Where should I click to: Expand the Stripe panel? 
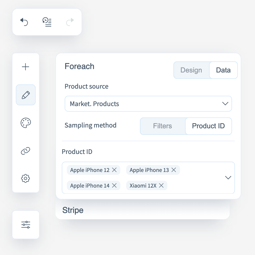143,210
